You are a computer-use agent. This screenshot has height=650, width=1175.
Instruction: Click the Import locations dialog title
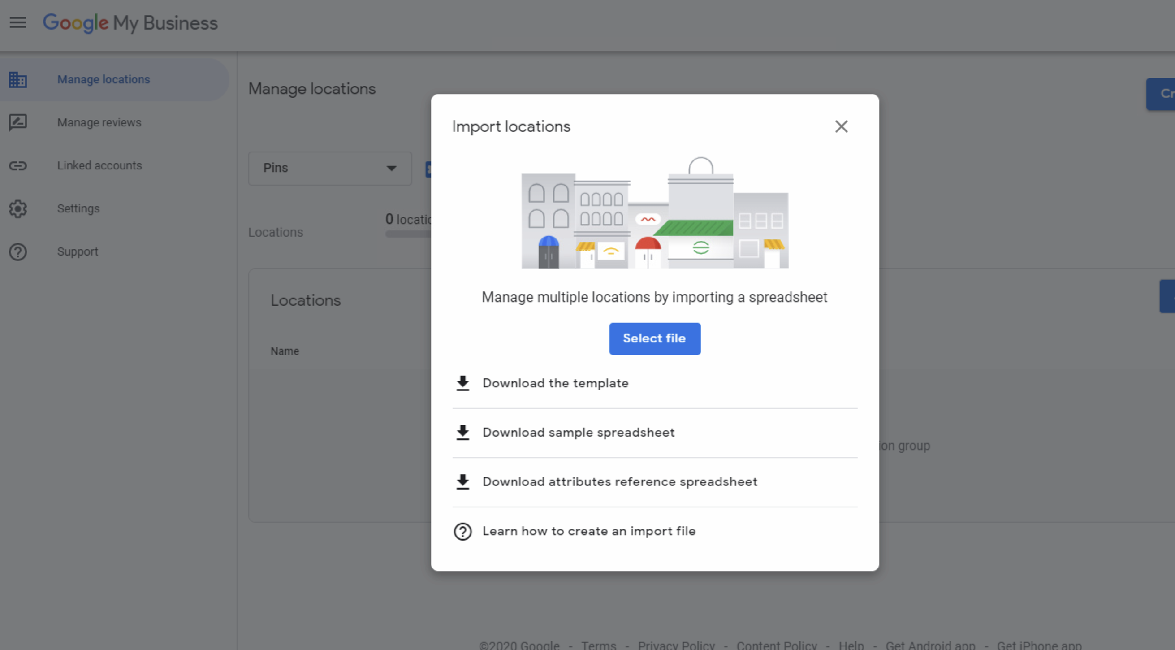tap(511, 127)
